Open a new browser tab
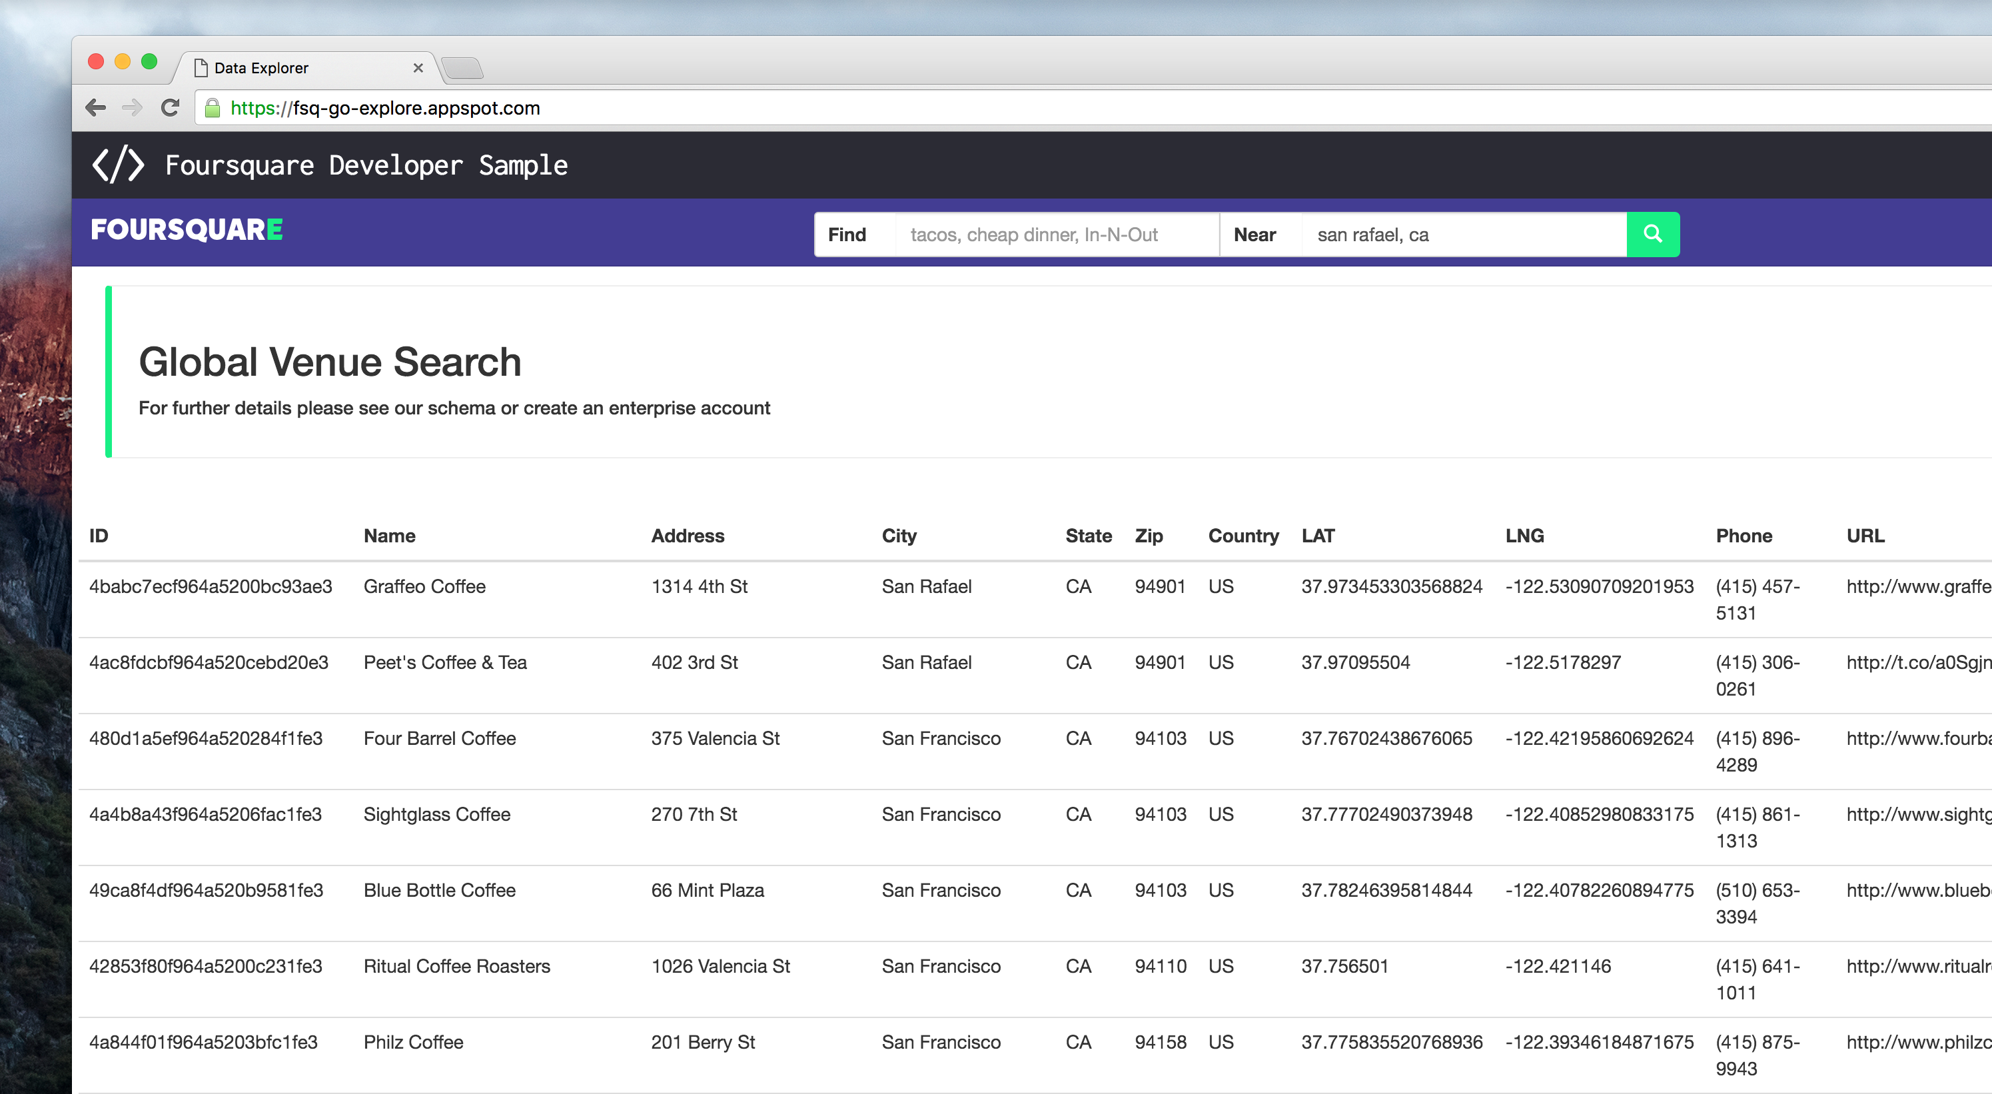Viewport: 1992px width, 1094px height. pos(463,68)
